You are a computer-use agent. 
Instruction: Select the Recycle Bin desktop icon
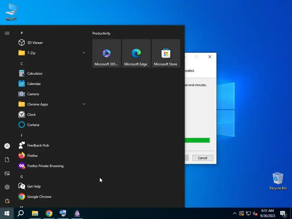click(278, 181)
